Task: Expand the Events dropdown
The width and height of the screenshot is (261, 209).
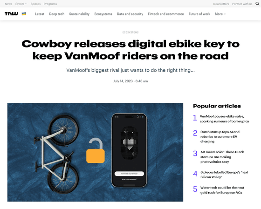Action: [x=21, y=4]
